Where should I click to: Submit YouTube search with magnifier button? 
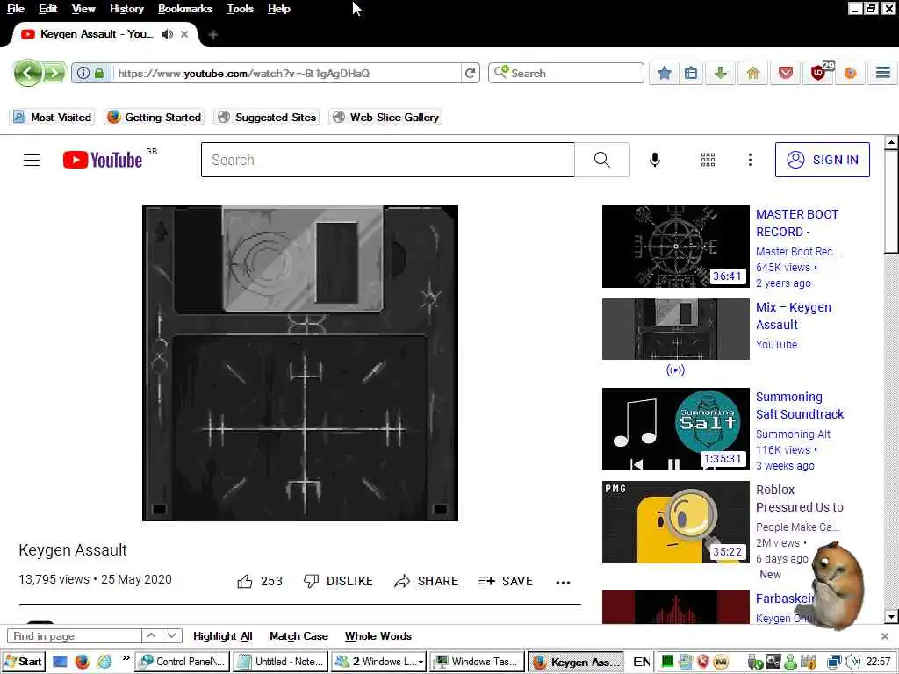point(602,160)
